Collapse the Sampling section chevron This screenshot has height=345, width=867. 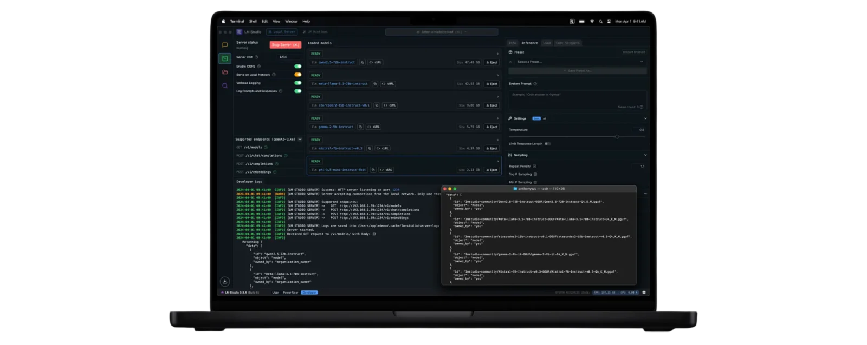[x=645, y=155]
